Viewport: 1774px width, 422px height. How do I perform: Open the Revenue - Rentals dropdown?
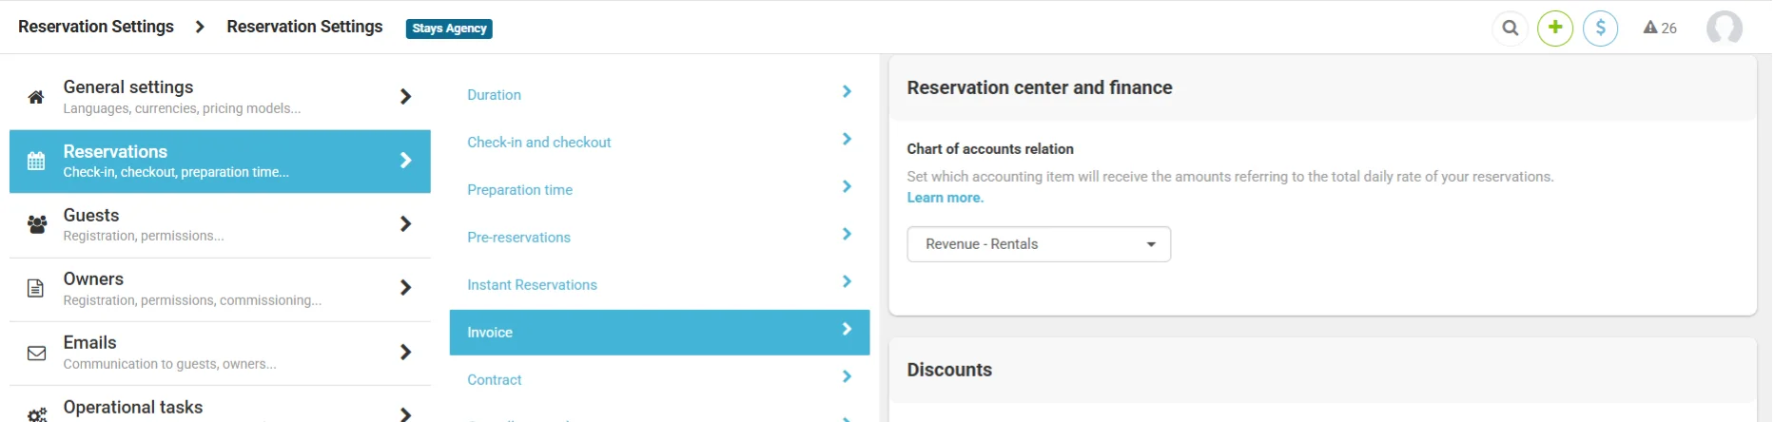(x=1038, y=244)
